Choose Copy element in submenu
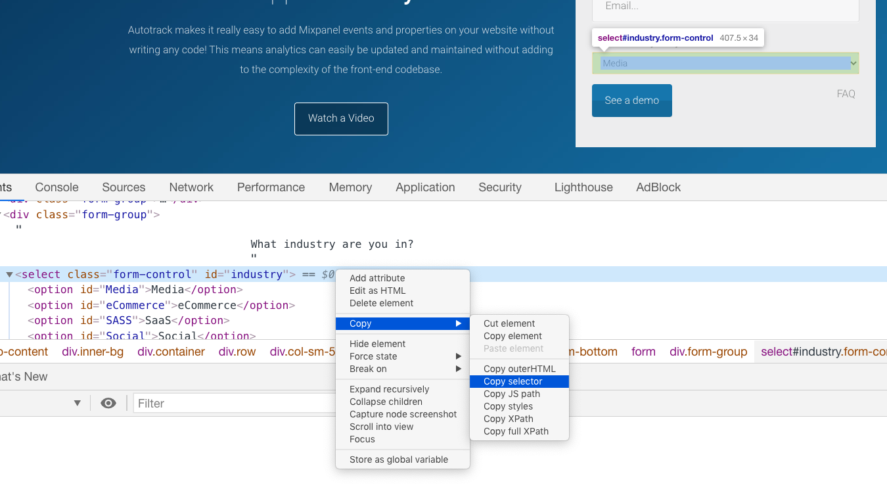887x491 pixels. [x=519, y=336]
